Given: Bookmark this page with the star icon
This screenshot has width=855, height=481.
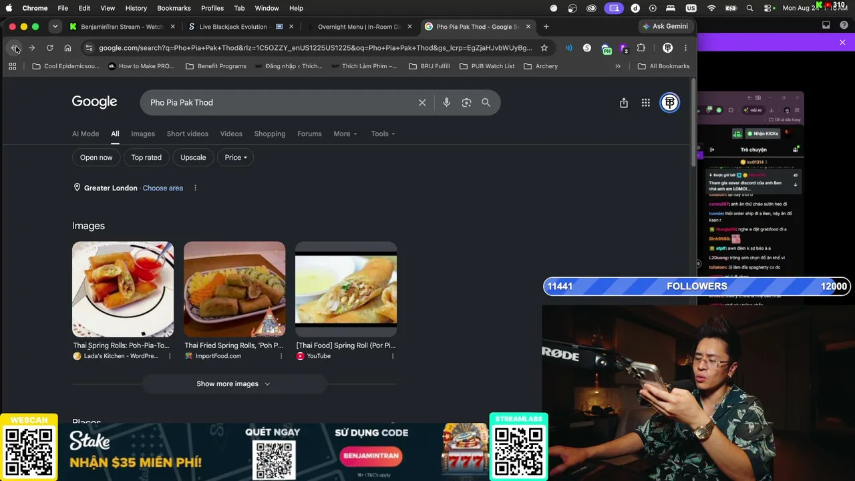Looking at the screenshot, I should click(x=544, y=48).
